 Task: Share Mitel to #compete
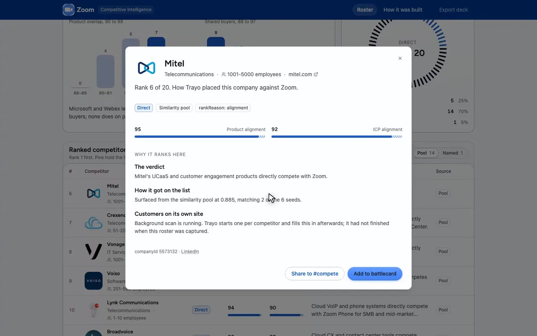coord(315,274)
